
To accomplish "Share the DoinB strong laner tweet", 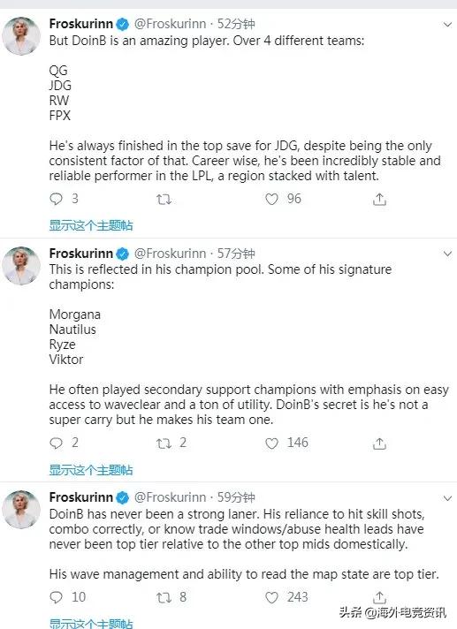I will (379, 597).
